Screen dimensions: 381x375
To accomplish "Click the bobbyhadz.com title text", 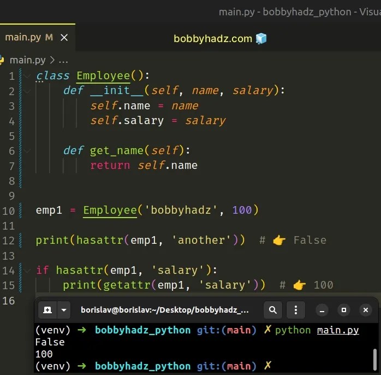I will [213, 39].
